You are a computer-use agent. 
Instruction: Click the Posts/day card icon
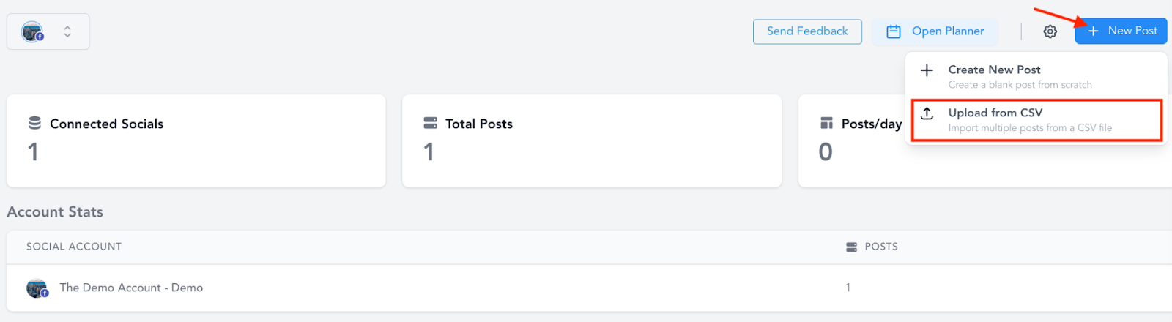[826, 123]
